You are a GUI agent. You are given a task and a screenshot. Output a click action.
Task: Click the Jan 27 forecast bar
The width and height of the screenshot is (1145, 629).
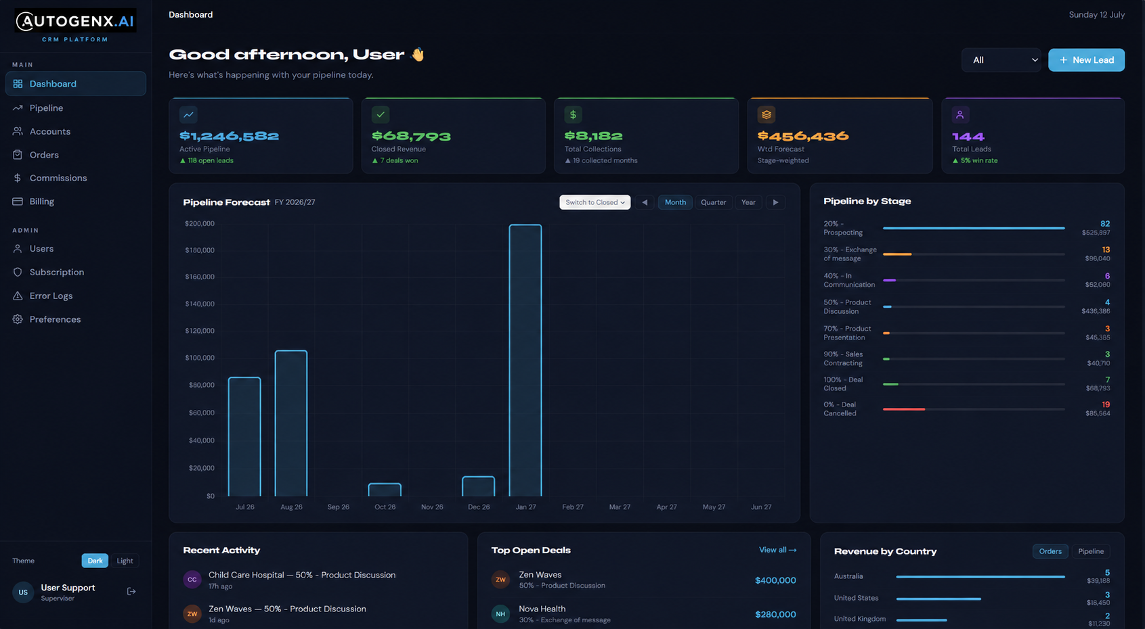coord(525,360)
